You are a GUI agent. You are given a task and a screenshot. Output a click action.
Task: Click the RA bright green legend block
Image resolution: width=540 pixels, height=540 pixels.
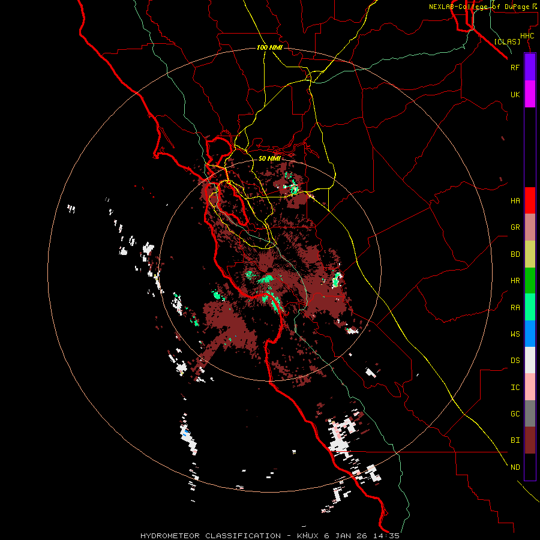530,307
